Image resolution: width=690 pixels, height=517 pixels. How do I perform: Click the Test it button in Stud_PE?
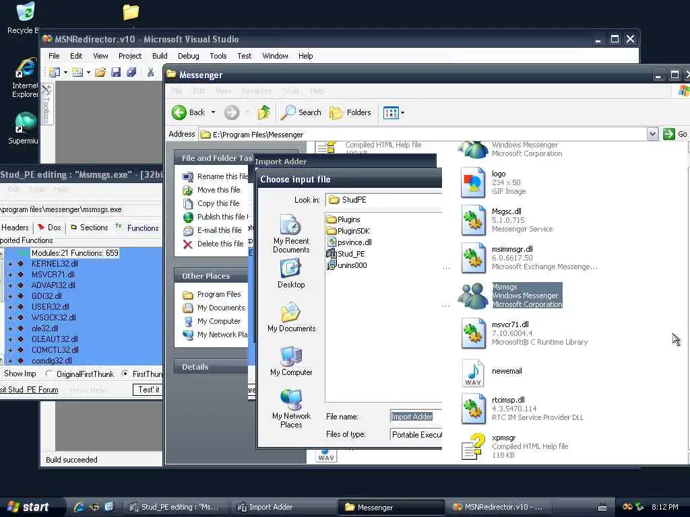click(148, 390)
